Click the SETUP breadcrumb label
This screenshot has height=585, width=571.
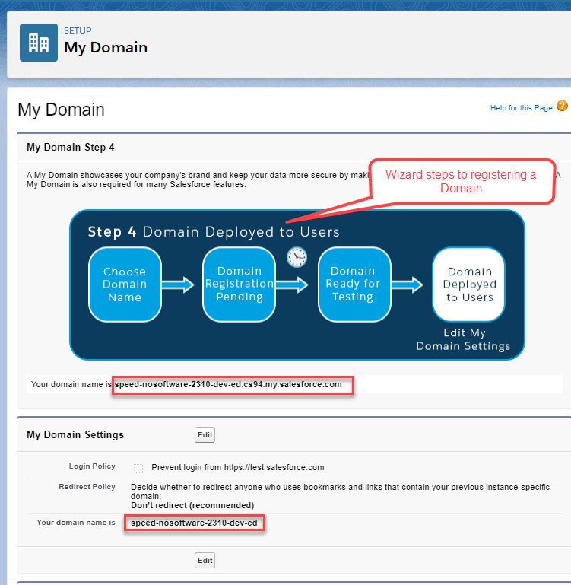pos(78,31)
